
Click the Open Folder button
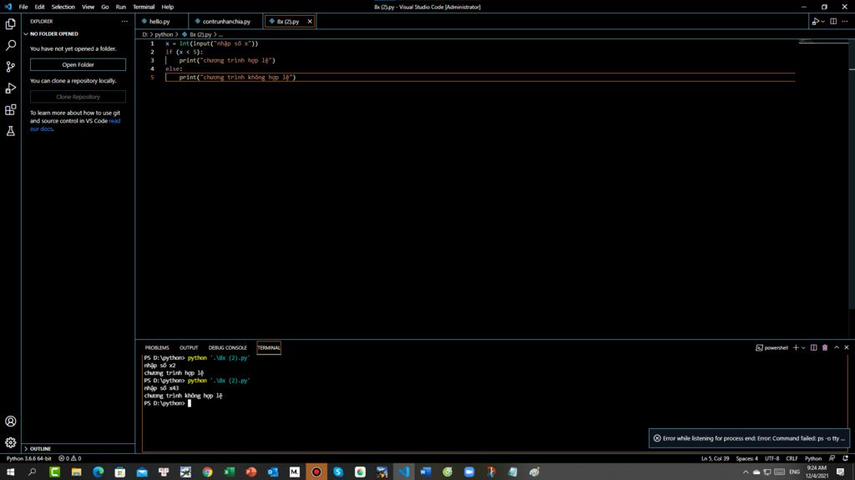78,64
